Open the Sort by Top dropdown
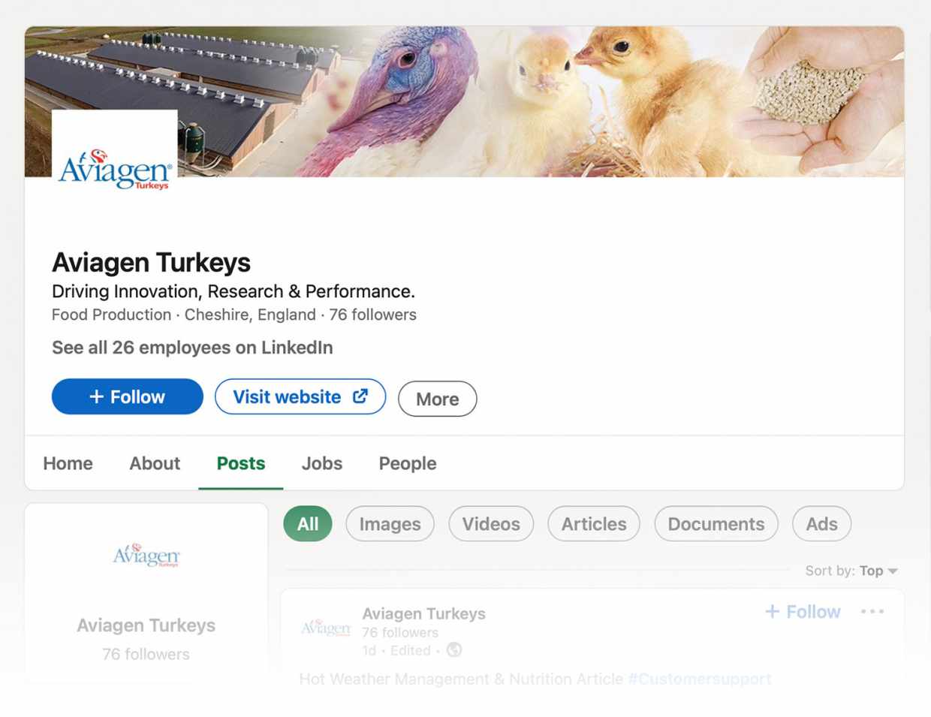931x717 pixels. (851, 571)
